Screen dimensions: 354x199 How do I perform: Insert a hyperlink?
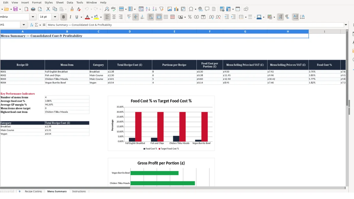[x=200, y=9]
